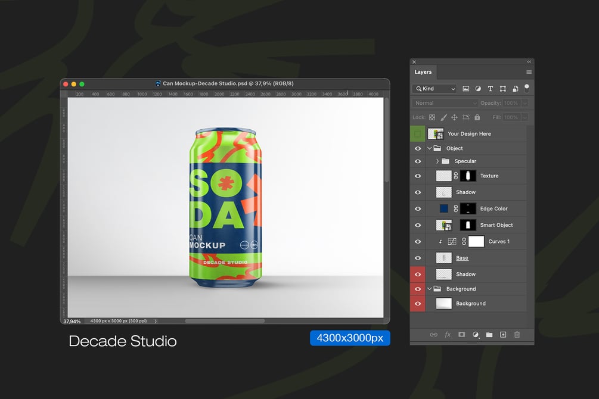Viewport: 599px width, 399px height.
Task: Close the Layers panel with X
Action: pyautogui.click(x=414, y=62)
